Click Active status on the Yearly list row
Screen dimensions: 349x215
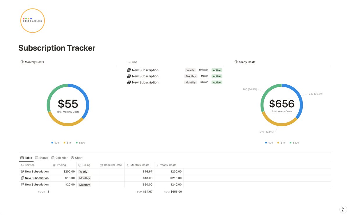tap(217, 70)
